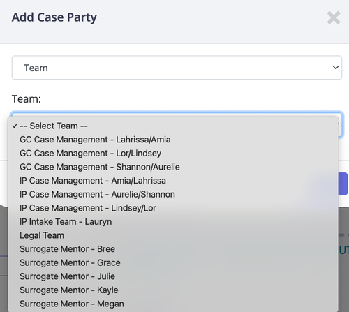Screen dimensions: 349x312
Task: Click the focused Team select field border
Action: pyautogui.click(x=340, y=126)
